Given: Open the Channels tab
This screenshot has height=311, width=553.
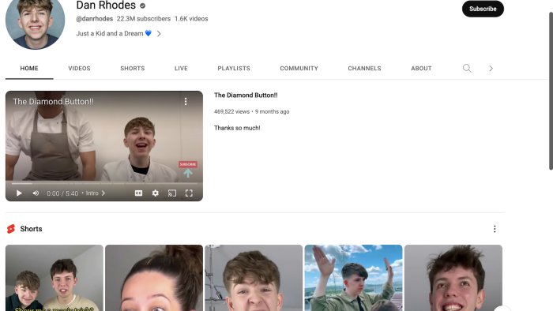Looking at the screenshot, I should pos(364,69).
